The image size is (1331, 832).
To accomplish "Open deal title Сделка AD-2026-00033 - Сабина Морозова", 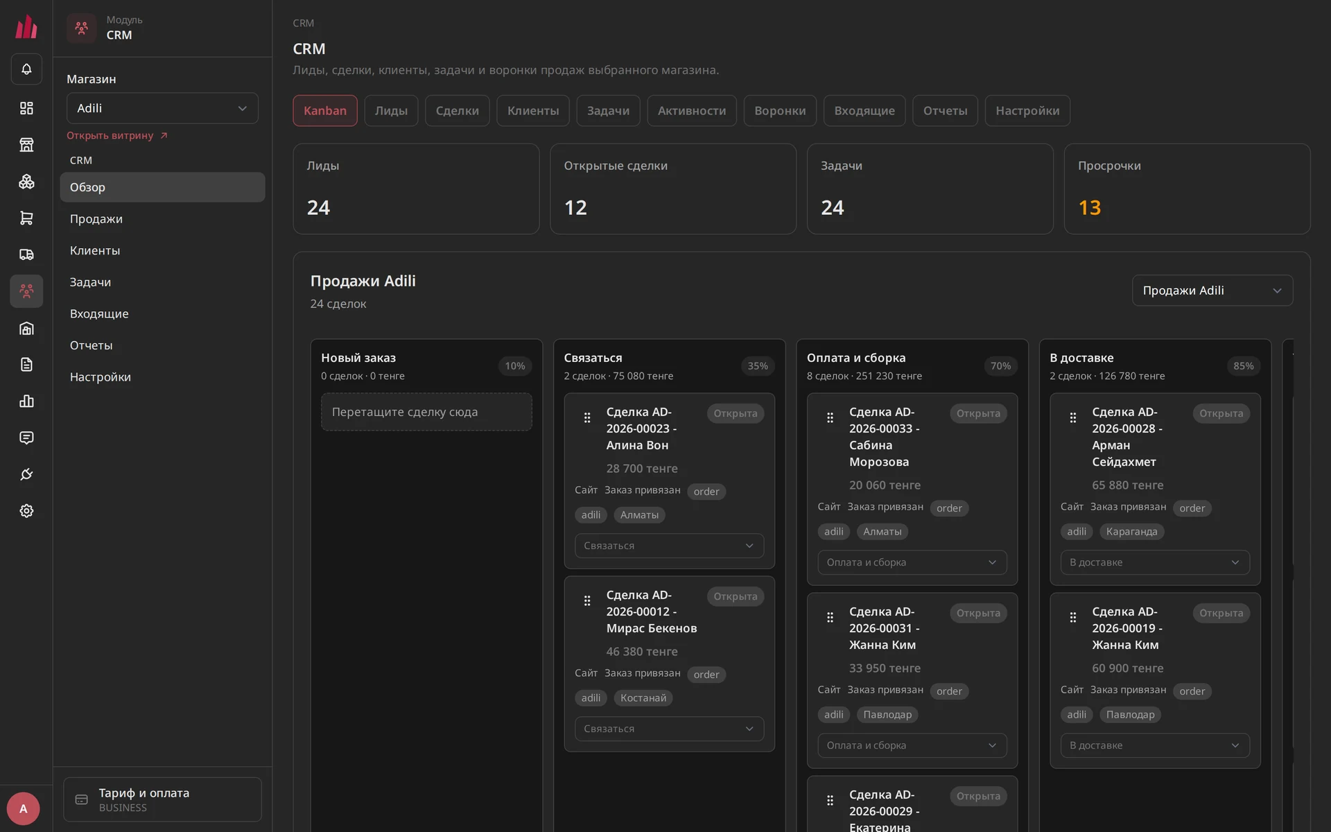I will (885, 437).
